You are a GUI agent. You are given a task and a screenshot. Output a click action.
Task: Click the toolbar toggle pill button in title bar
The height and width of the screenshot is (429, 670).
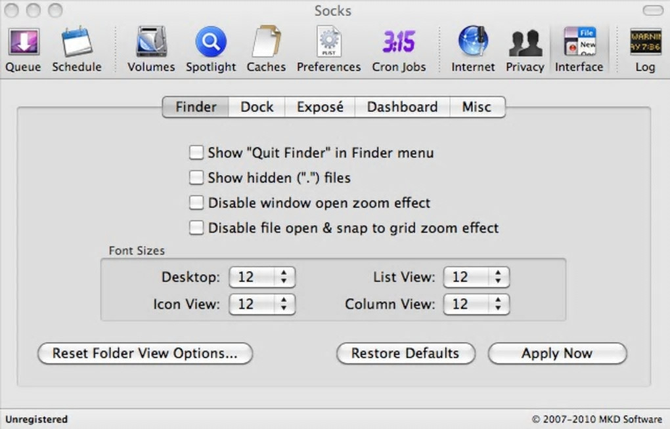[x=652, y=10]
